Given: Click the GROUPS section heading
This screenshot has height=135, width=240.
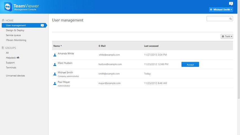Looking at the screenshot, I should click(x=10, y=48).
